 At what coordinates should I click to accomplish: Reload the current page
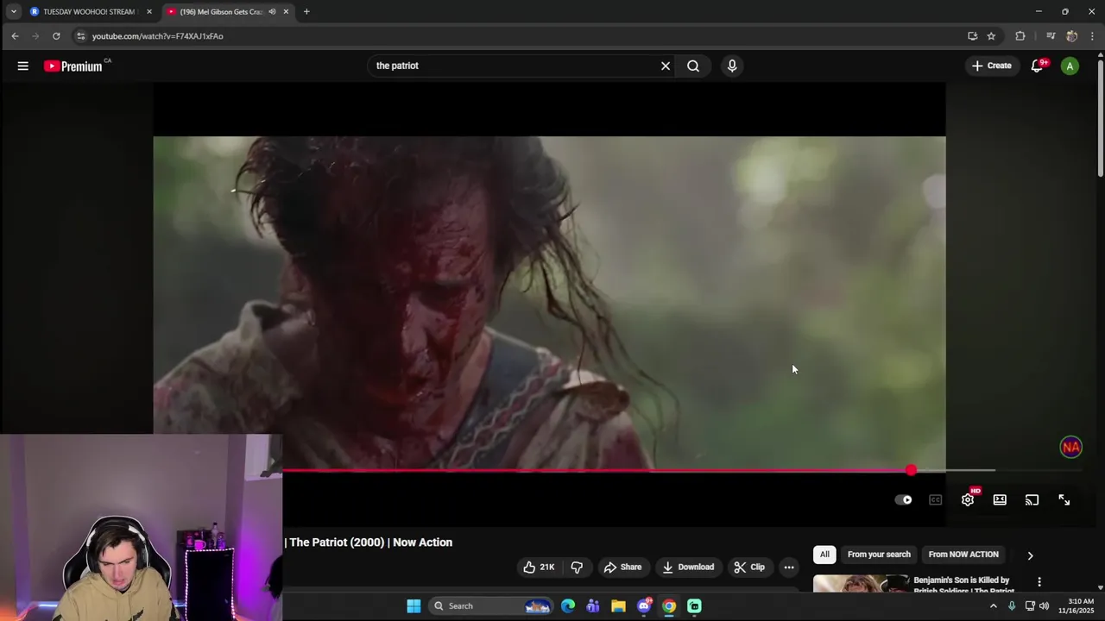[56, 36]
